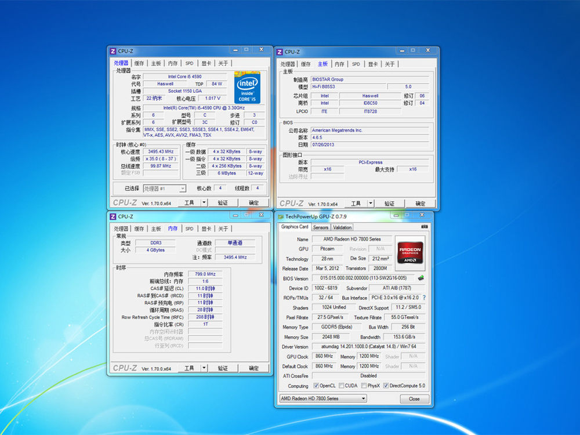Click the model value 'Hi-Fi B85S3'
This screenshot has height=435, width=580.
tap(349, 86)
